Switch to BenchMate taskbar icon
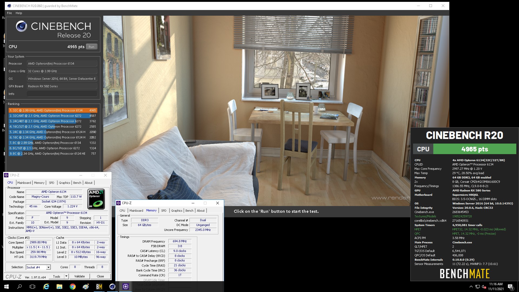Viewport: 519px width, 292px height. pyautogui.click(x=99, y=287)
